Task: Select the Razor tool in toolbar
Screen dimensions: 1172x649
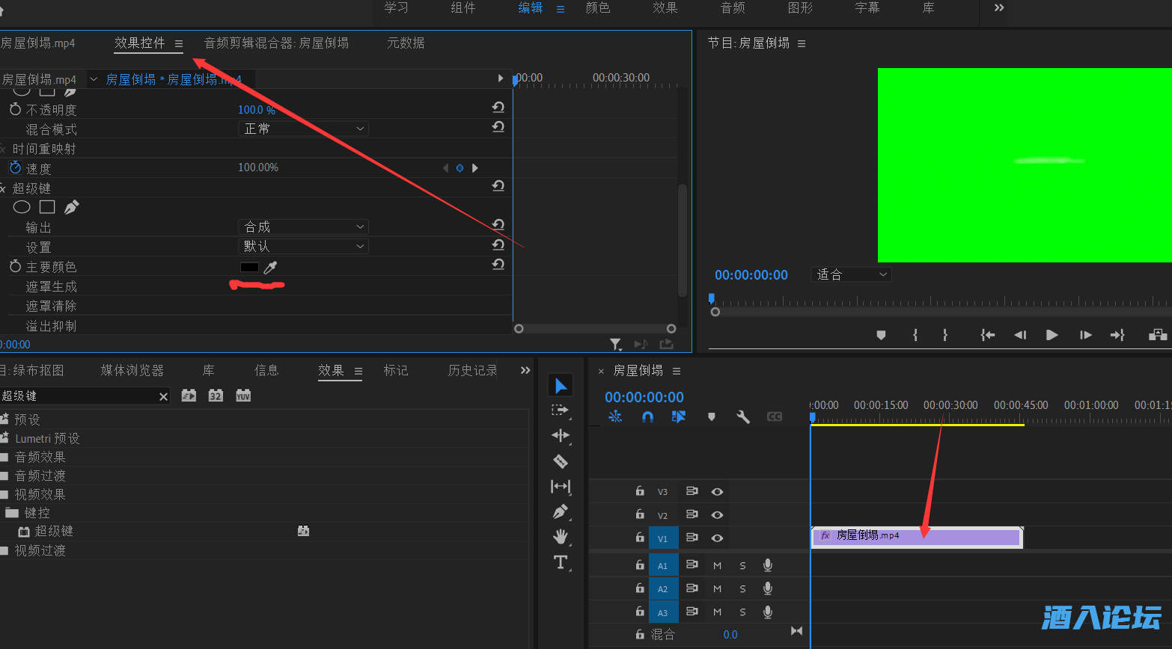Action: tap(560, 461)
